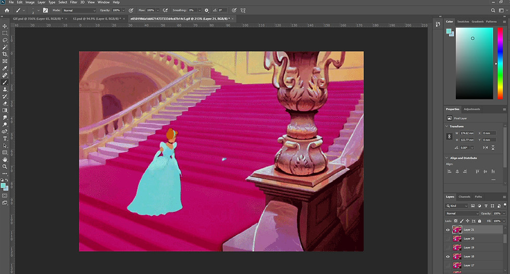
Task: Flip vertically in Properties Transform
Action: pos(493,147)
